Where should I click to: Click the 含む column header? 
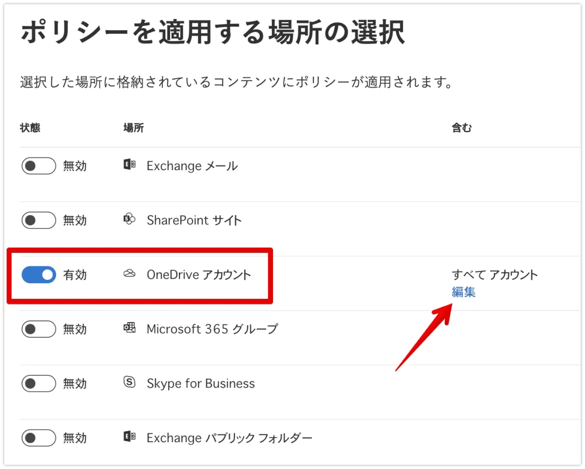click(x=462, y=128)
